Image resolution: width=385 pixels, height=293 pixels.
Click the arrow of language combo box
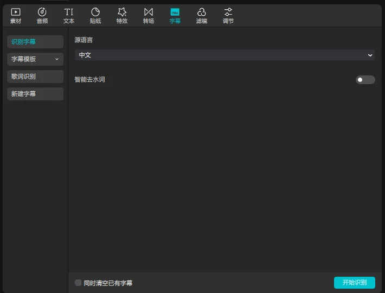(370, 55)
